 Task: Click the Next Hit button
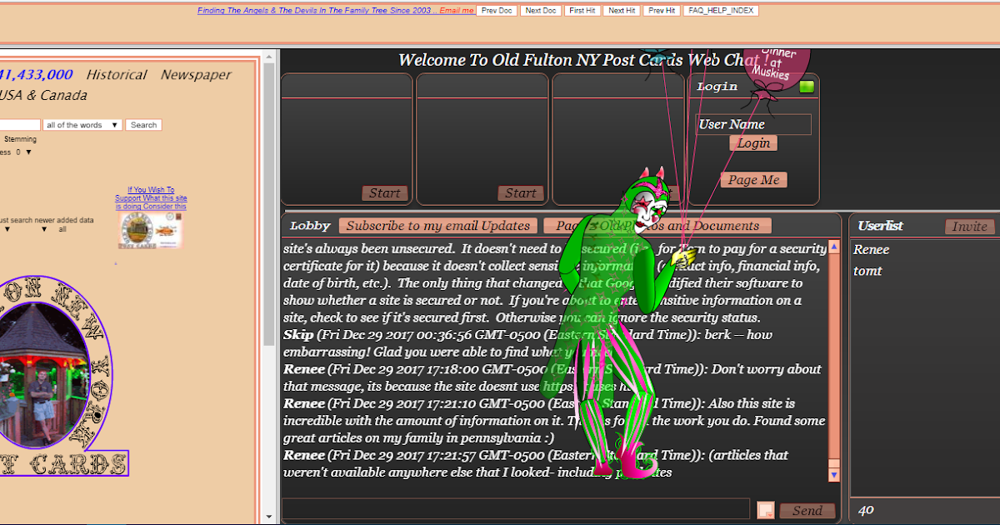coord(622,11)
